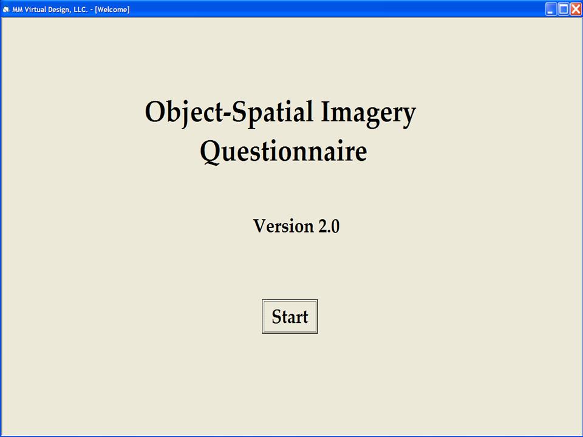
Task: Maximize the Welcome window
Action: (564, 9)
